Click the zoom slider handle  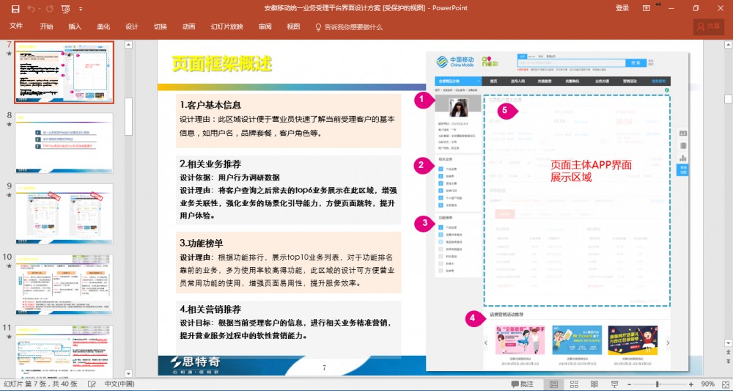[658, 384]
